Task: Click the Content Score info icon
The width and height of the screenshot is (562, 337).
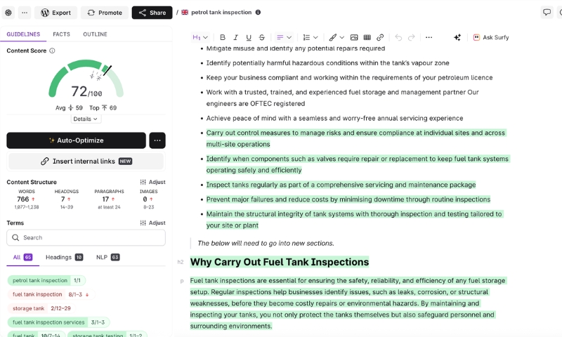Action: pos(52,51)
